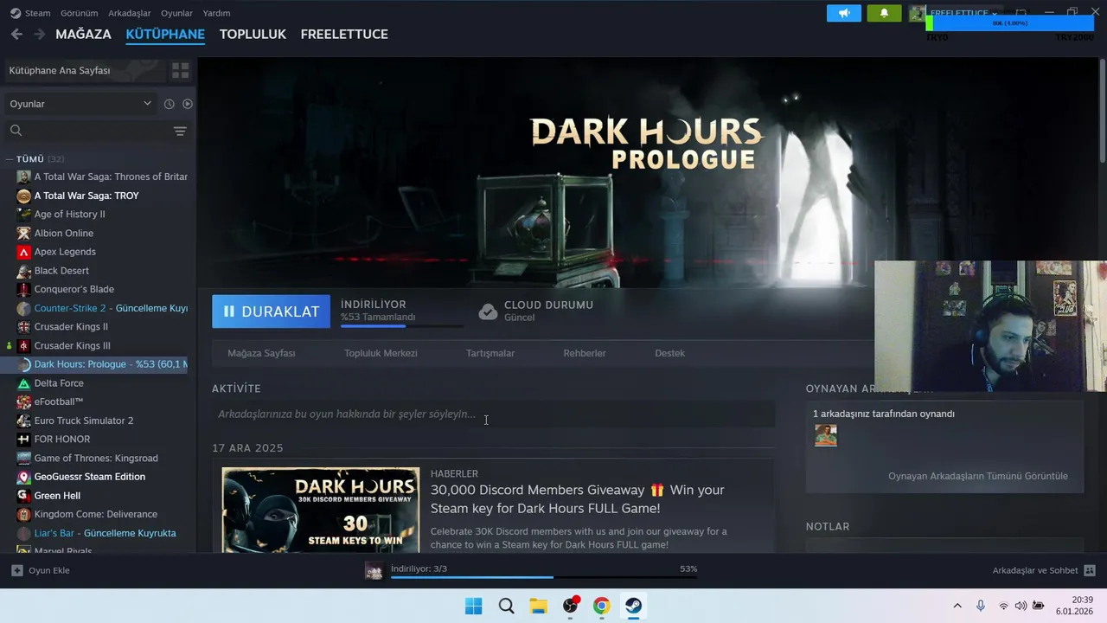
Task: Open the Mağaza Sayfası tab
Action: click(x=261, y=353)
